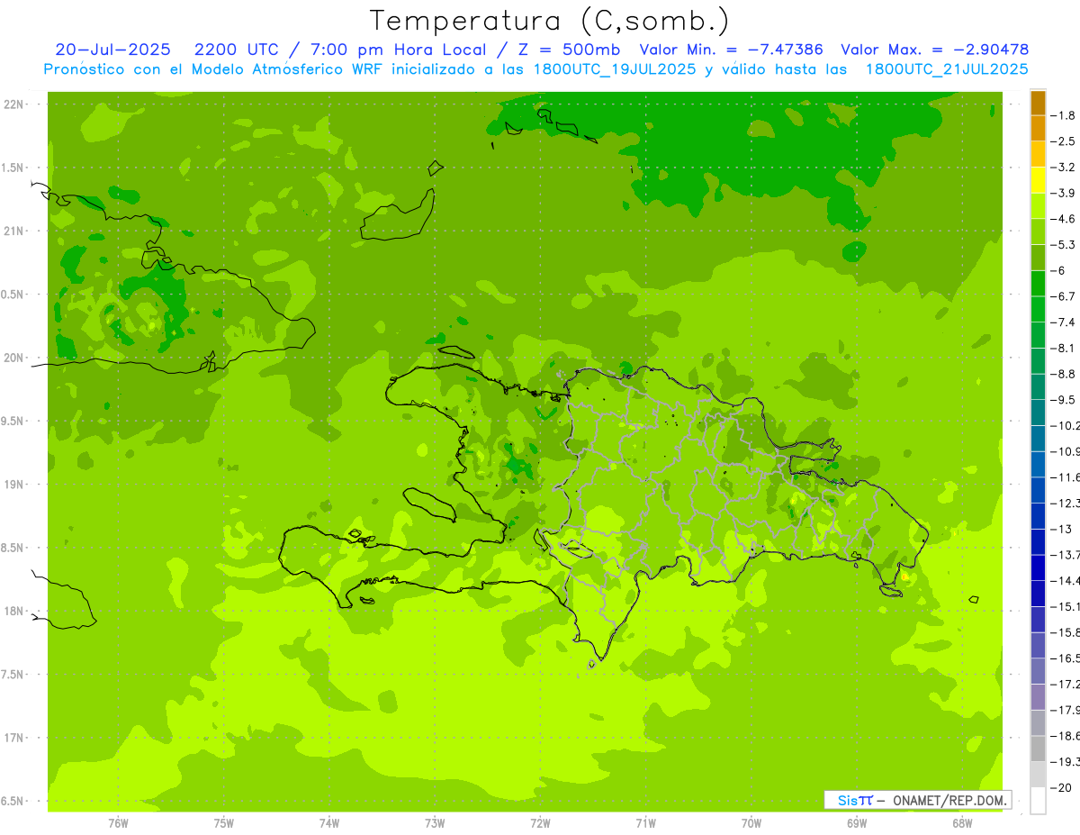Click colorbar label '-8.1'
Screen dimensions: 1080x835
[1062, 349]
